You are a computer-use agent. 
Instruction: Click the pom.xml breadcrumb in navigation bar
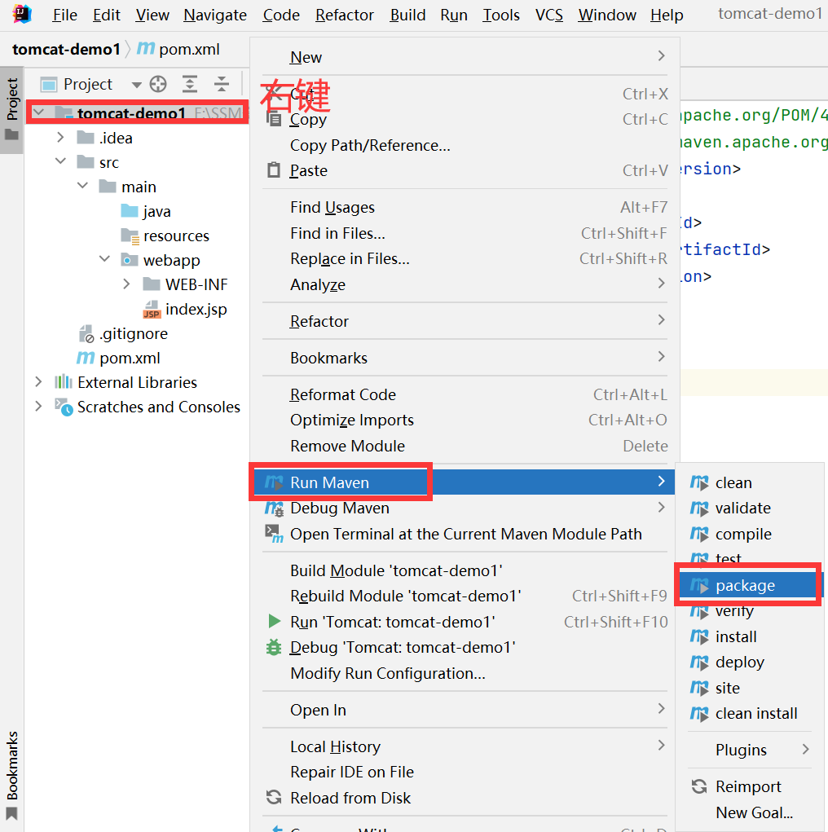[178, 50]
